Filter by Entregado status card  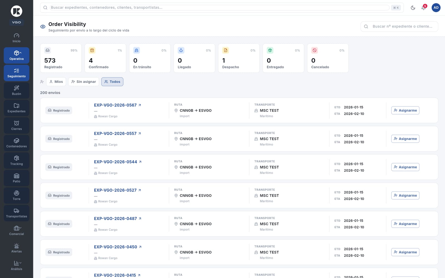pos(283,58)
